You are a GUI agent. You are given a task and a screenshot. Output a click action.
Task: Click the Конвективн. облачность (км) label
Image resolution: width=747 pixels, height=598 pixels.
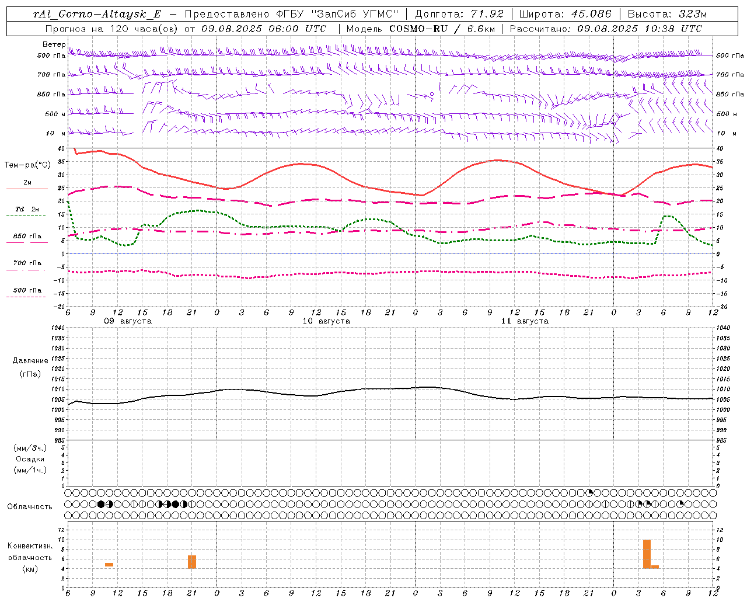30,557
